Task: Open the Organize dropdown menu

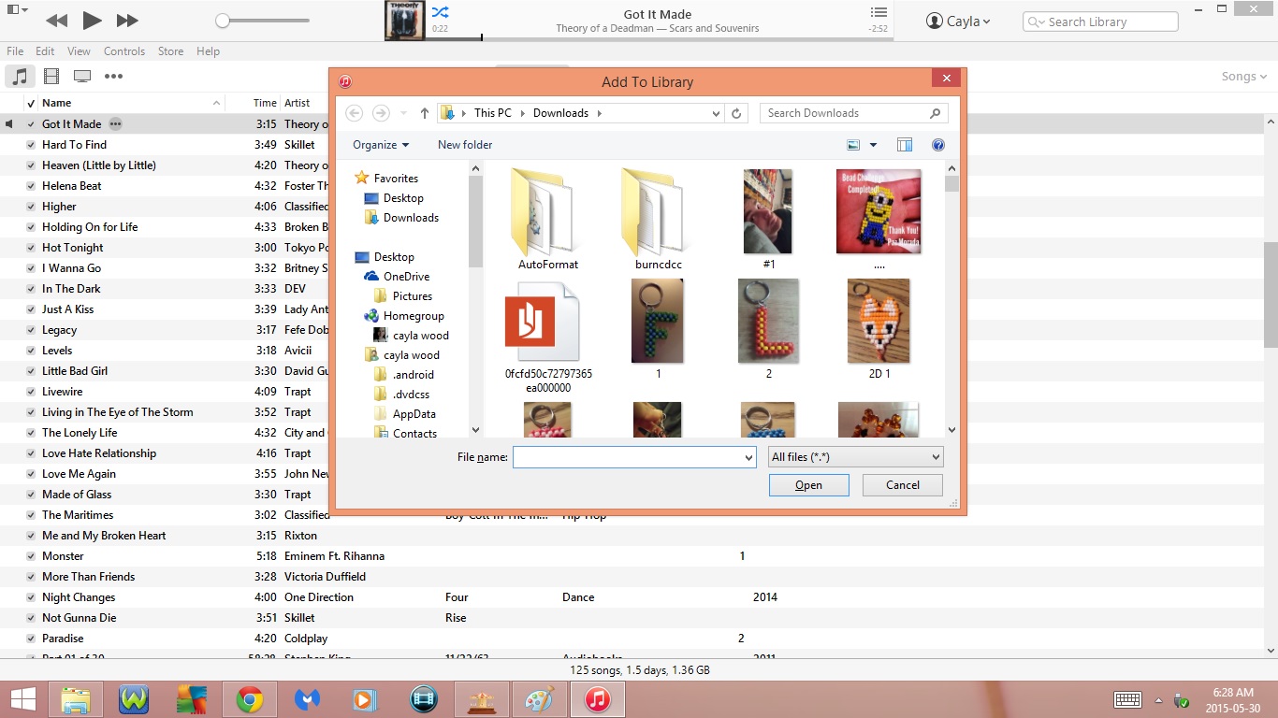Action: [381, 145]
